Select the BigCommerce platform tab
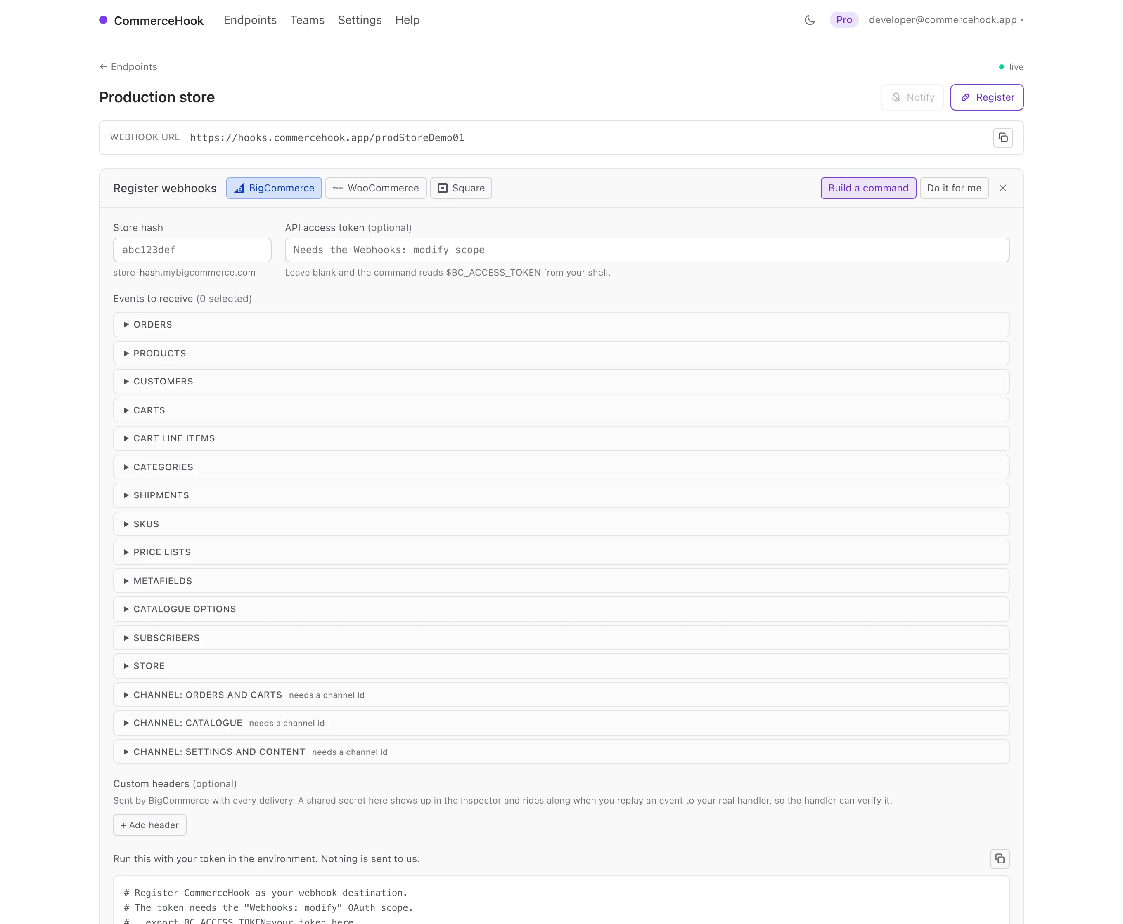The image size is (1123, 924). point(274,188)
